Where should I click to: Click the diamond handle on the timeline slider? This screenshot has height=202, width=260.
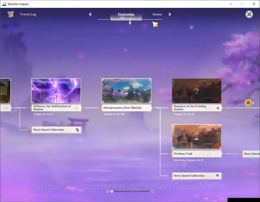112,191
